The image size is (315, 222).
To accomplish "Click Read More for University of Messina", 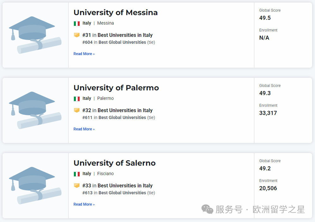I will pos(84,54).
